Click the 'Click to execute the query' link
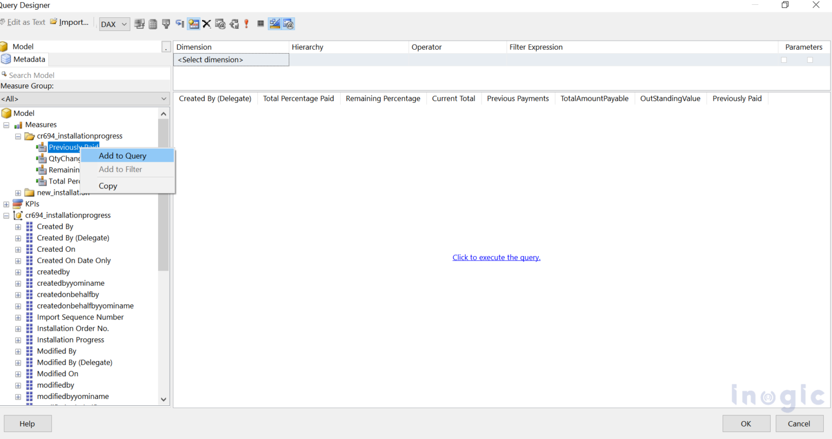The image size is (832, 439). (496, 258)
